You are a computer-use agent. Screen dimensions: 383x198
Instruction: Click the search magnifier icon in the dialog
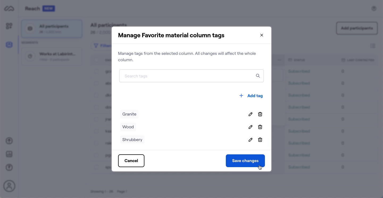click(258, 76)
